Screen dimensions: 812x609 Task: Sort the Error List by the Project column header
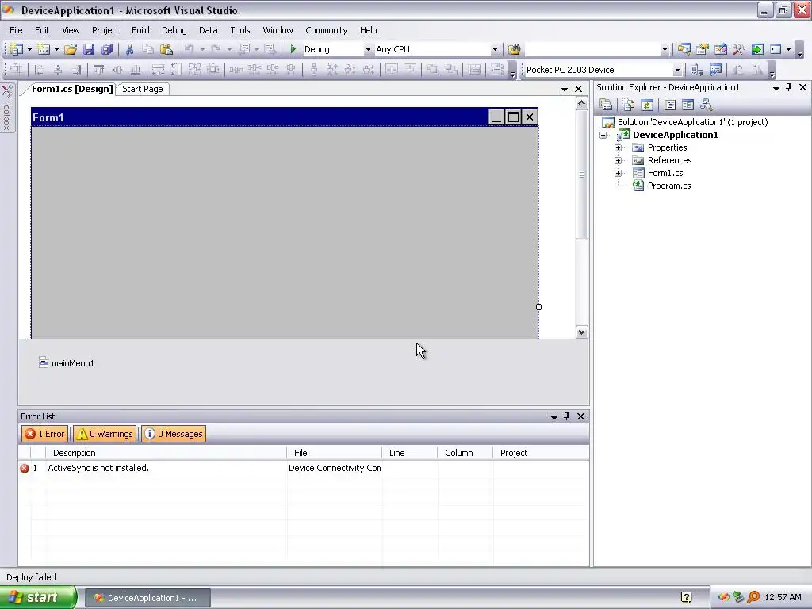tap(541, 453)
